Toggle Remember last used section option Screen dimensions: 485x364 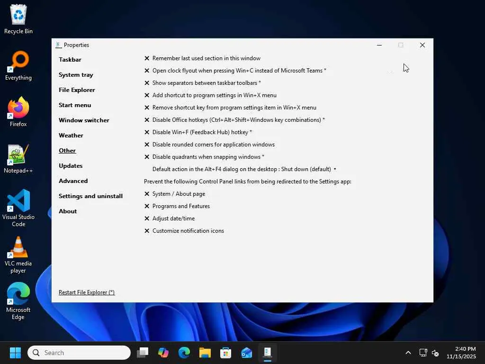click(202, 58)
